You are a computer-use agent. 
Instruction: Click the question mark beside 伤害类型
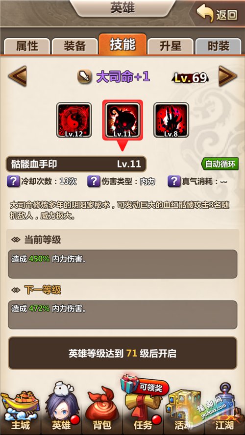94,181
